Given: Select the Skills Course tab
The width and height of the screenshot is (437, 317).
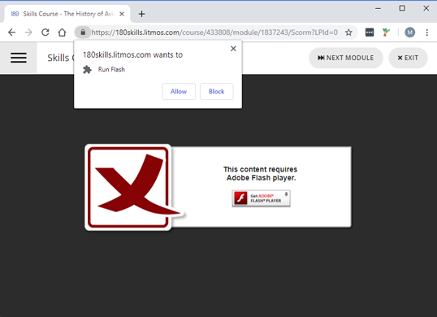Looking at the screenshot, I should point(67,14).
